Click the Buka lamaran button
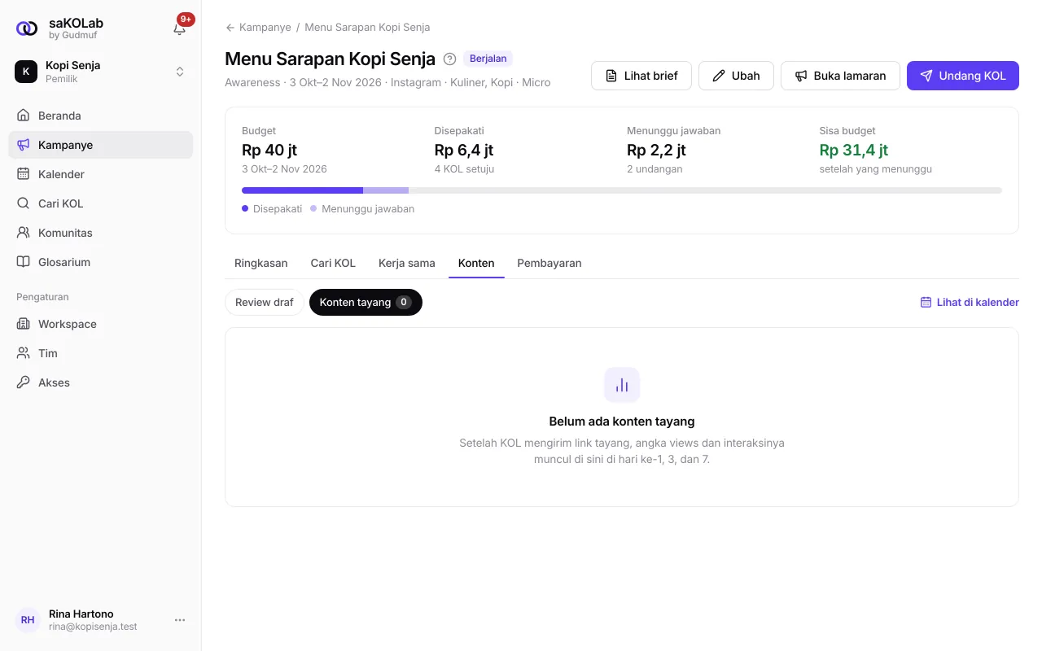The height and width of the screenshot is (651, 1042). (840, 76)
